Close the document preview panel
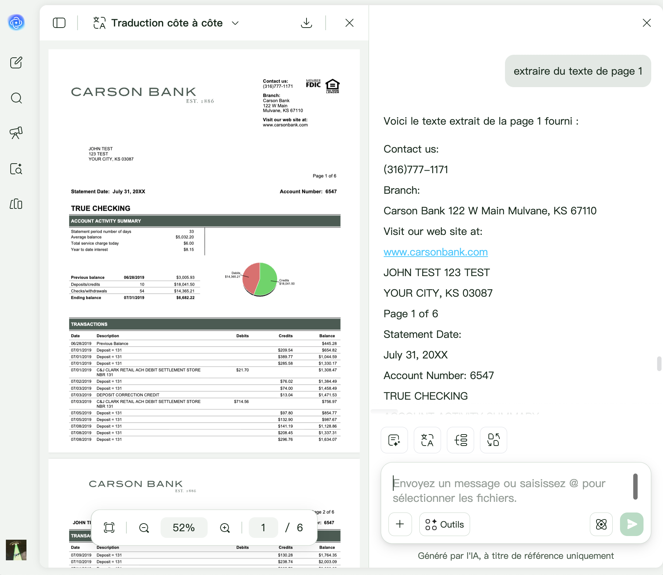Screen dimensions: 663x575 [x=350, y=23]
